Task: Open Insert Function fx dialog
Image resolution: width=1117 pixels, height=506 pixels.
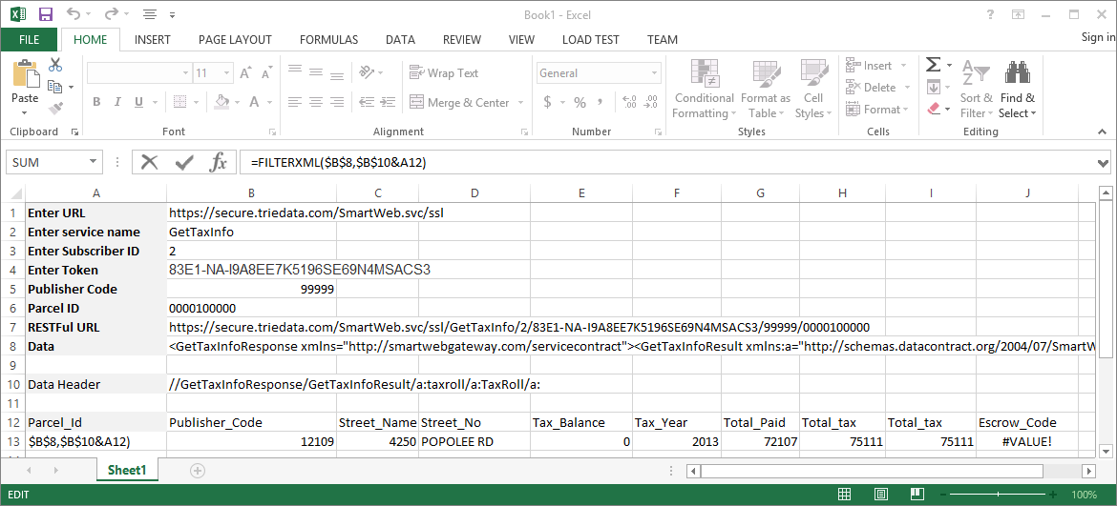Action: 219,162
